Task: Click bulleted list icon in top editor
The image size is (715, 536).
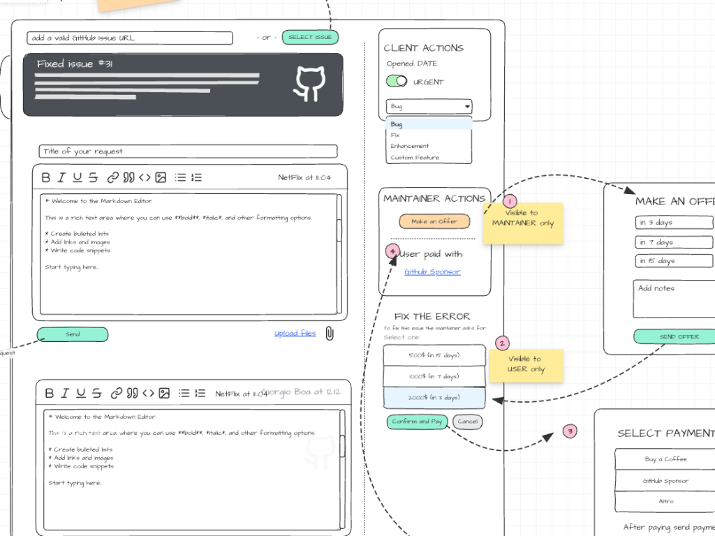Action: click(x=181, y=177)
